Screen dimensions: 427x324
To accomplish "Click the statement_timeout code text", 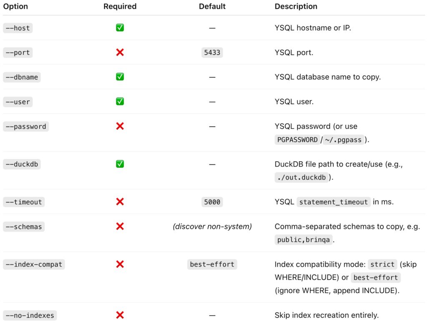I will tap(334, 202).
